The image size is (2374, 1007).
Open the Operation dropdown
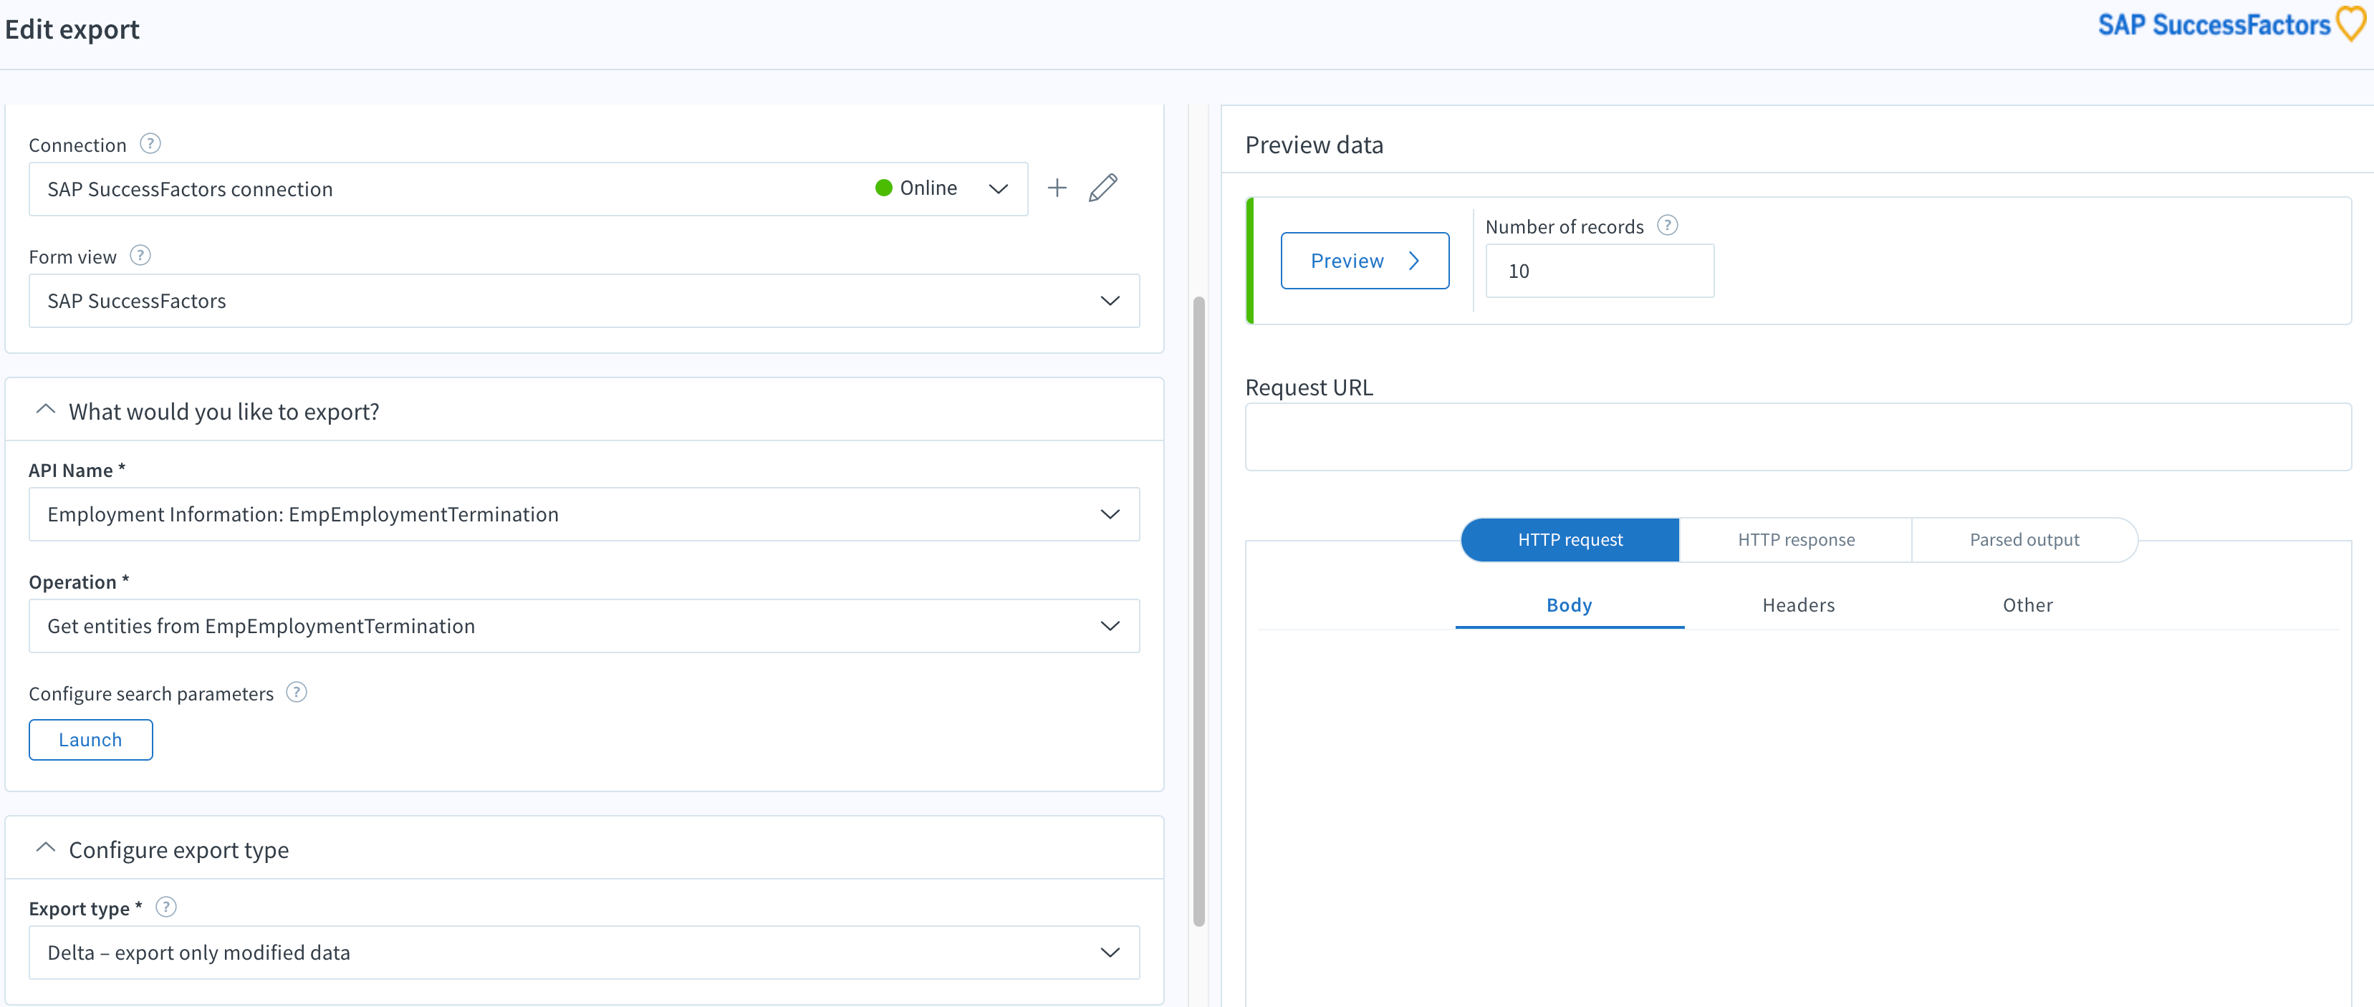click(585, 625)
